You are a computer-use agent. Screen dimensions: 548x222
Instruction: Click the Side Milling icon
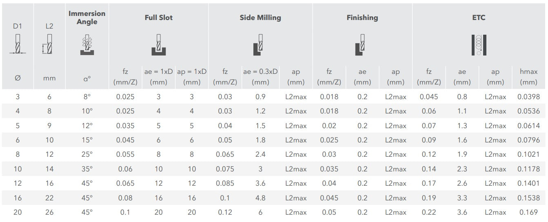(x=260, y=45)
